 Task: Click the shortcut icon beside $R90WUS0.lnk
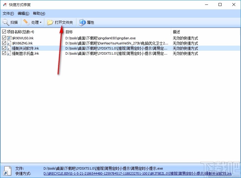pos(8,38)
